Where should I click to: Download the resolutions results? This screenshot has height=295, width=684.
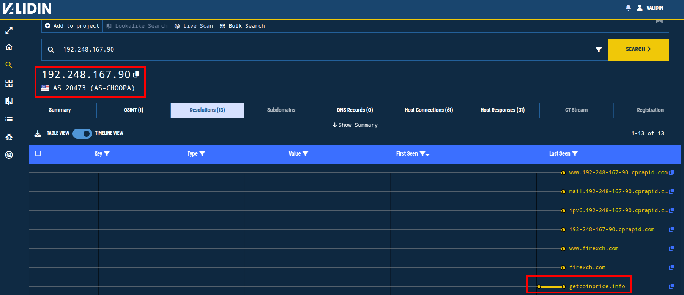tap(38, 133)
